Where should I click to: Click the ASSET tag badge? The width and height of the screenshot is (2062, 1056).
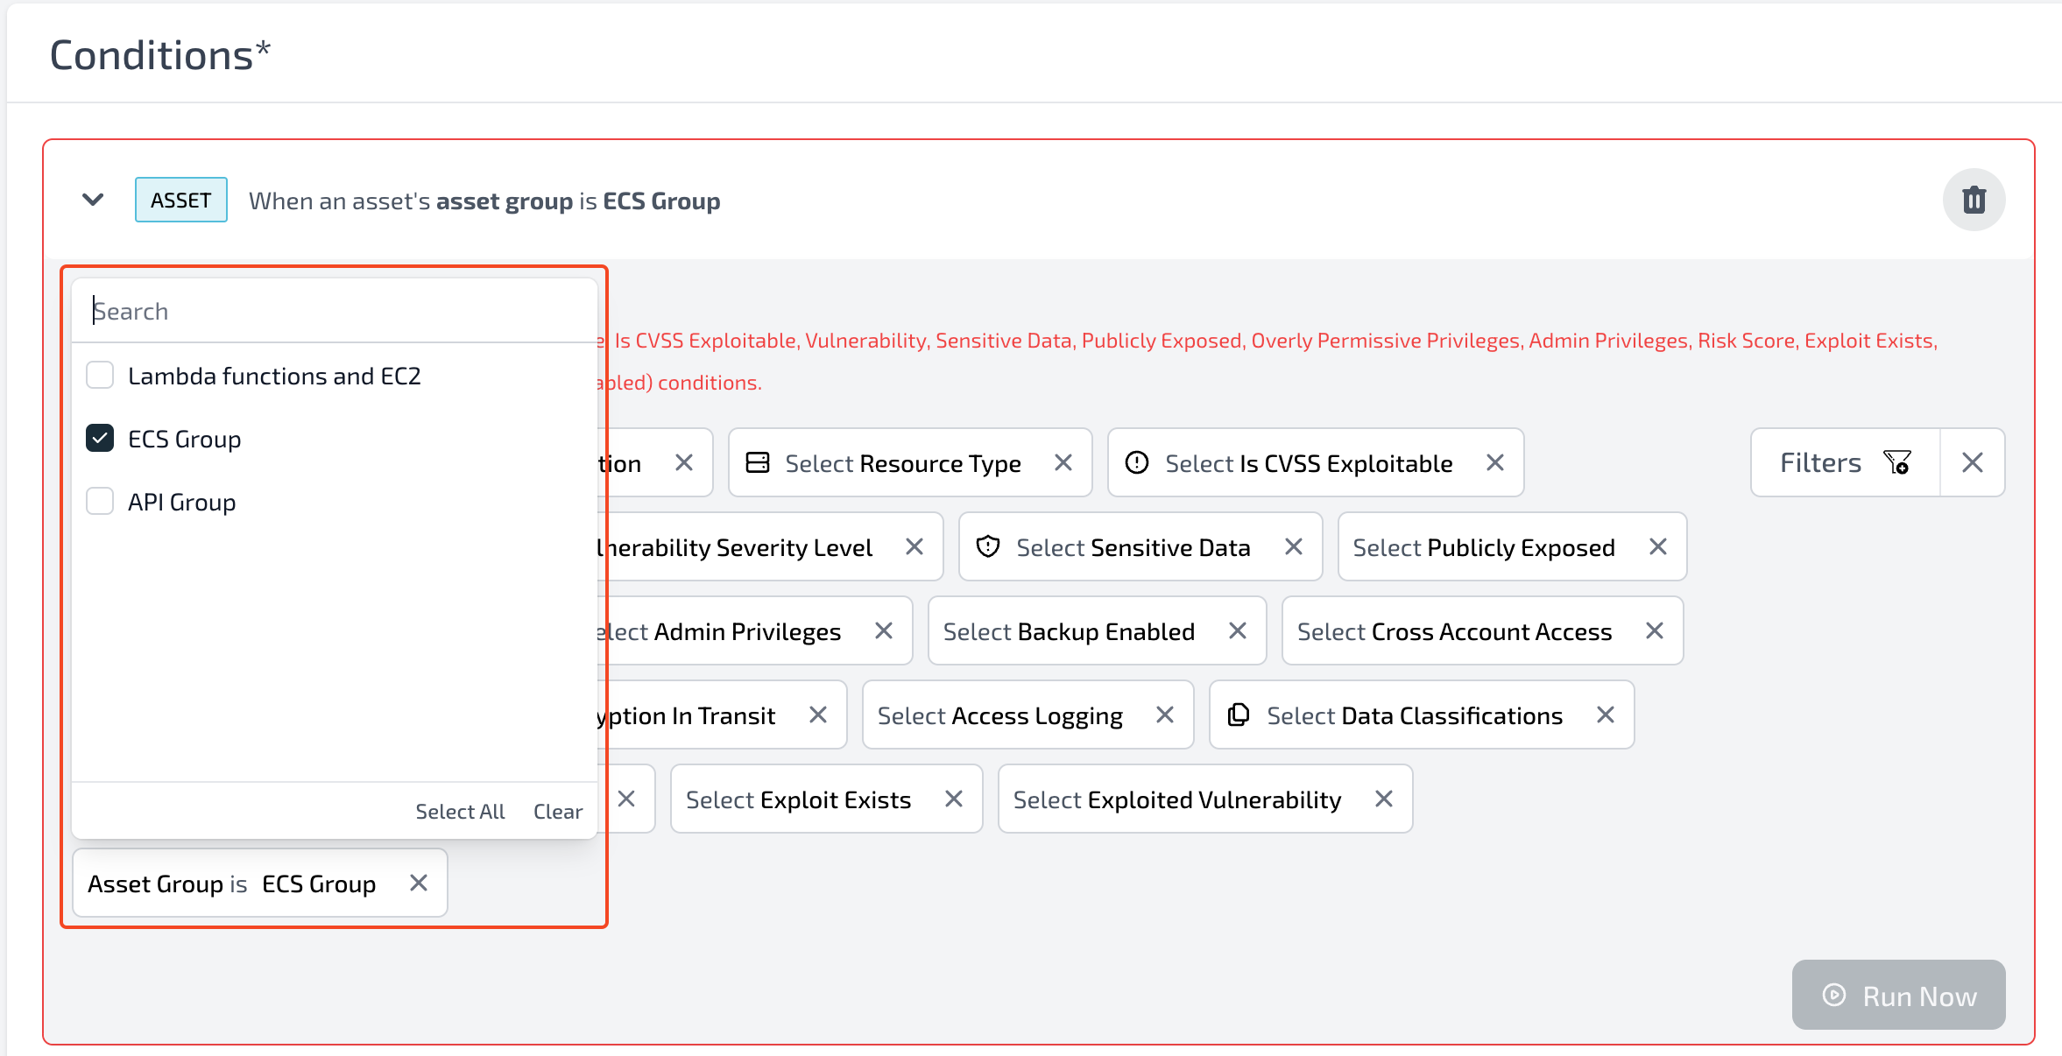pos(180,200)
